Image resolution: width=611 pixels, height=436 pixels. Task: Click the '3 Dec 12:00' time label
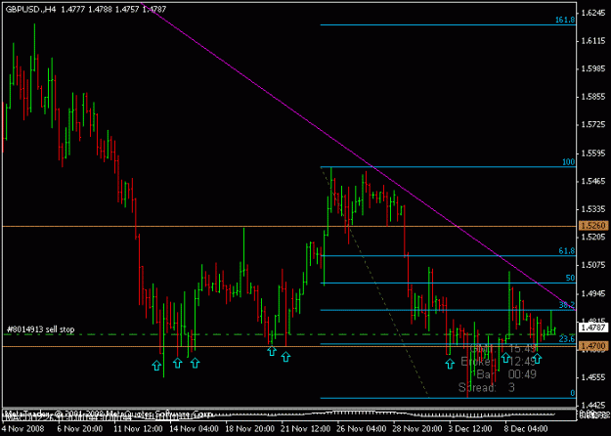point(471,429)
